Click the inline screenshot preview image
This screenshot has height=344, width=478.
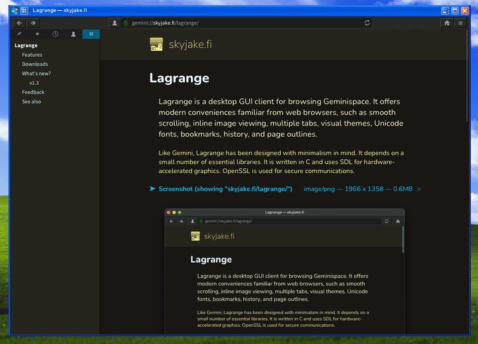point(284,271)
